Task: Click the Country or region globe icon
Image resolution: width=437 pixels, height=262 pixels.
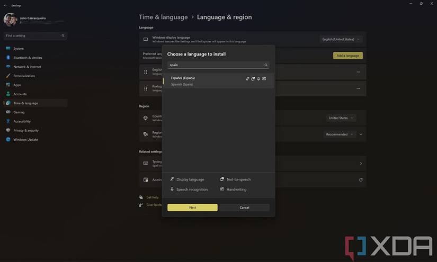Action: [x=146, y=118]
